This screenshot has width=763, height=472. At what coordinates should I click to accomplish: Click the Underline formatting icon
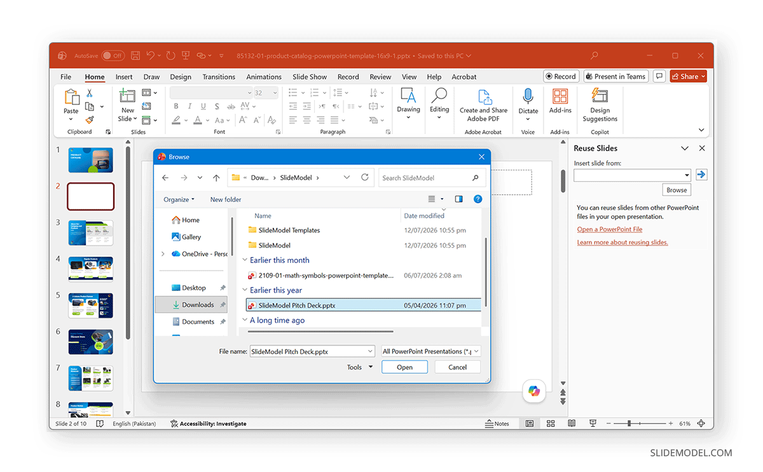tap(203, 107)
